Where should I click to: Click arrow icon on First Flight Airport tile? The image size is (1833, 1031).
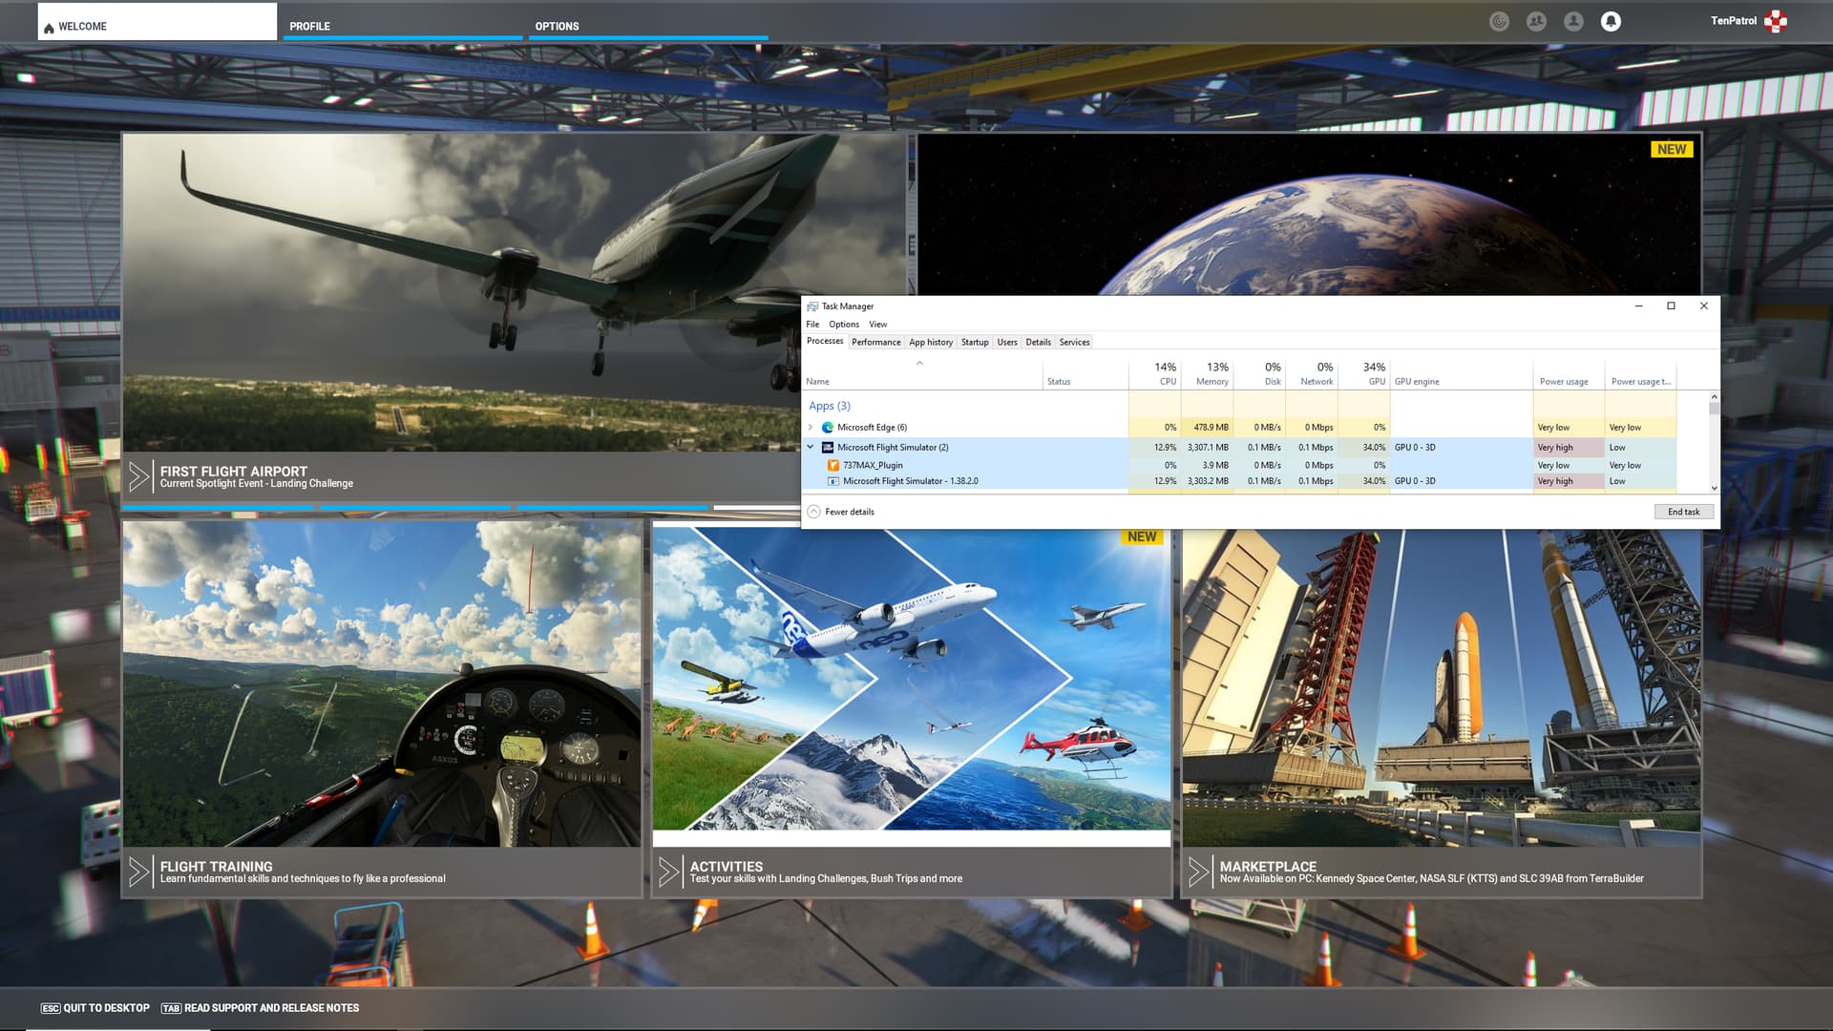139,476
